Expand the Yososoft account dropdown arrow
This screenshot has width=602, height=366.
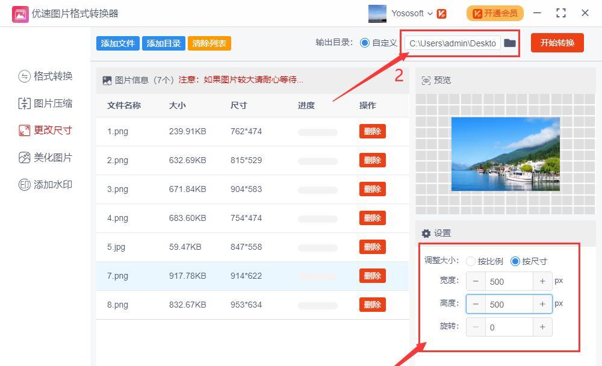tap(430, 14)
